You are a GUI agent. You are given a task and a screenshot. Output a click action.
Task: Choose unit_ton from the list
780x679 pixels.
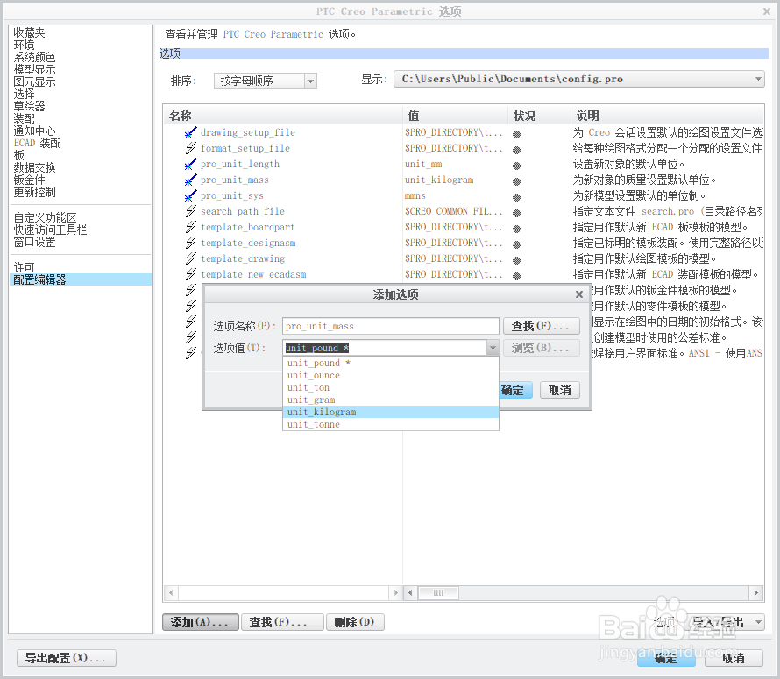coord(391,387)
